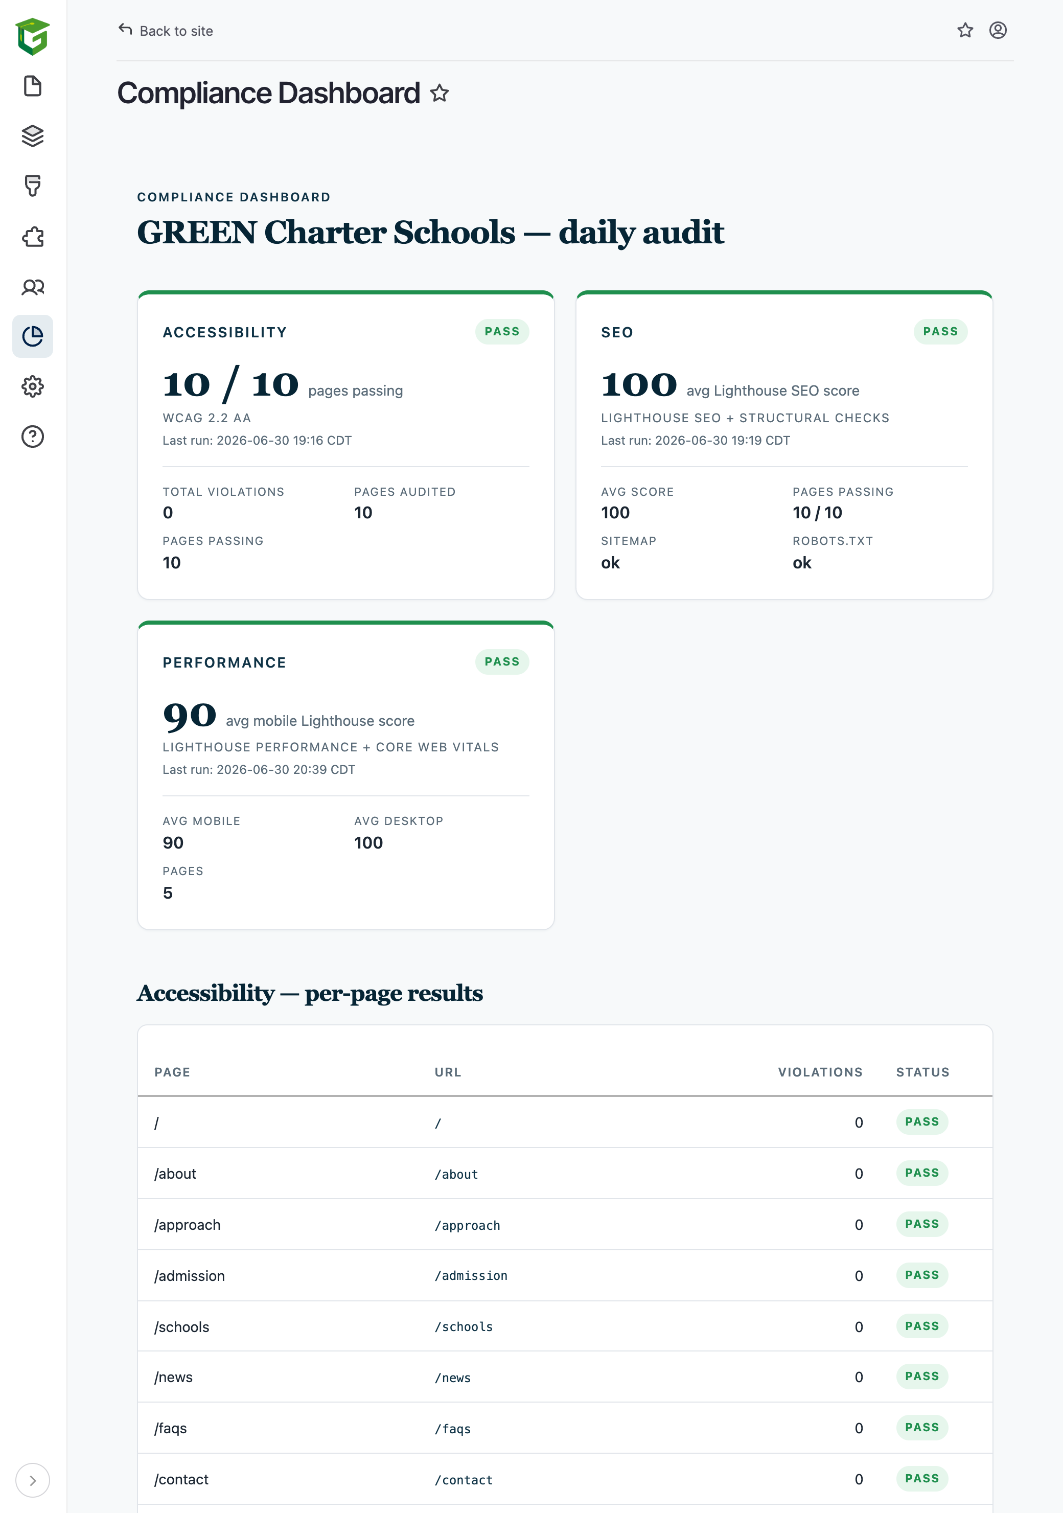1063x1513 pixels.
Task: Click 'Last run: 2026-06-30 20:39 CDT' text
Action: tap(259, 770)
